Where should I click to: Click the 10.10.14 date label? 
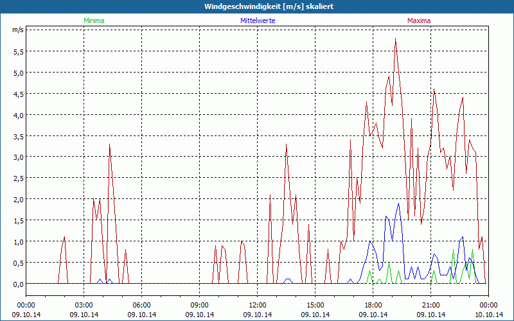coord(488,315)
